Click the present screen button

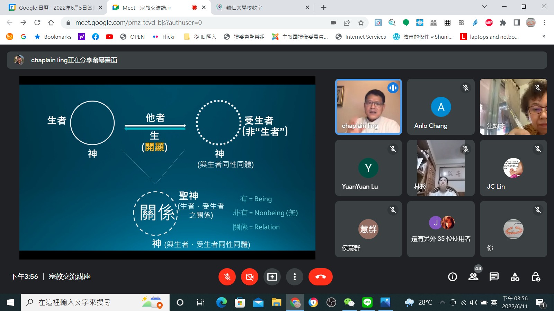[272, 277]
